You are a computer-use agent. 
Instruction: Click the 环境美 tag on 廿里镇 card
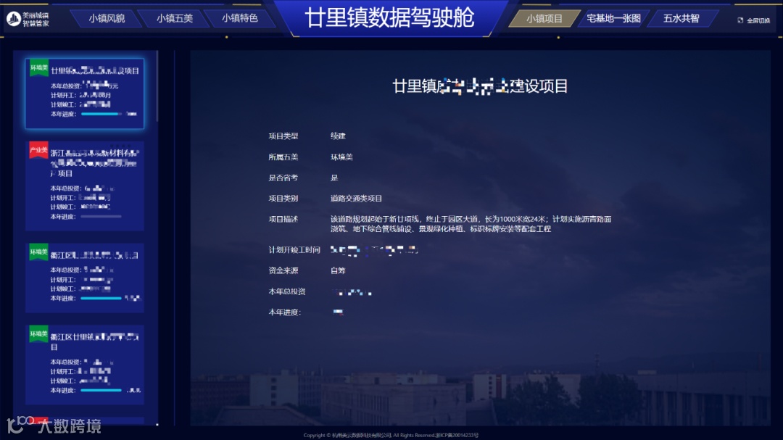38,68
